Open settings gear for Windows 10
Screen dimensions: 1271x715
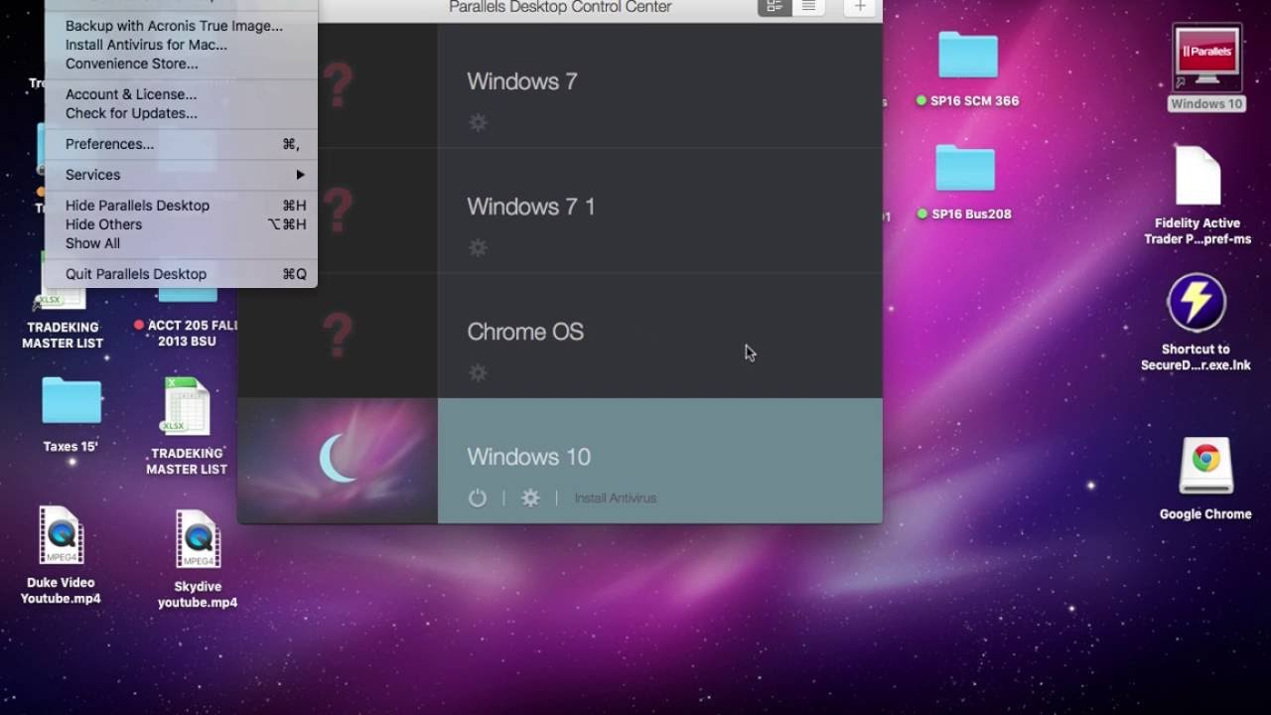530,498
